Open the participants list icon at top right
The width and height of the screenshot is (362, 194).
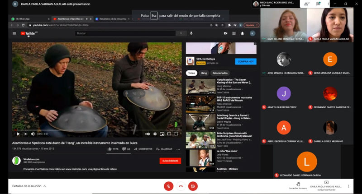coord(306,4)
